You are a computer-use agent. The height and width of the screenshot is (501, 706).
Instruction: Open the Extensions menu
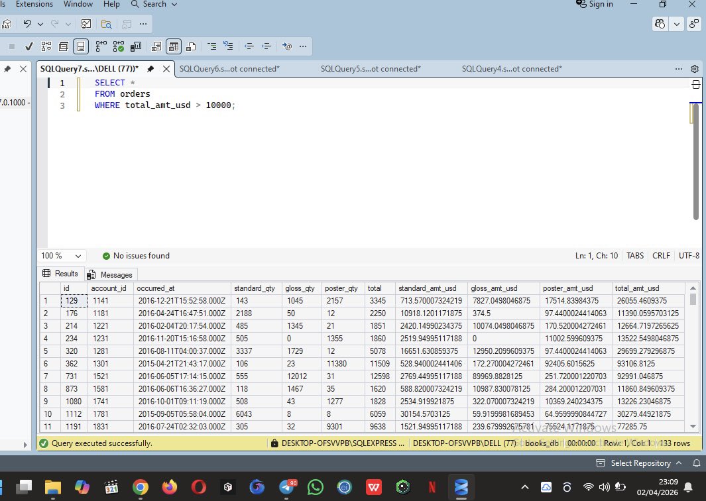(x=34, y=4)
